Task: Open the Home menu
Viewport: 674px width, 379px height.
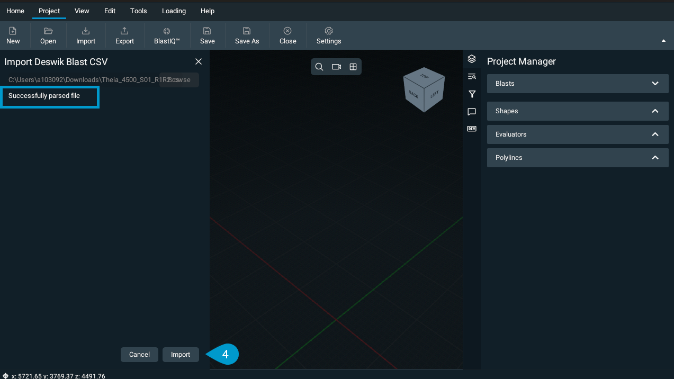Action: tap(15, 11)
